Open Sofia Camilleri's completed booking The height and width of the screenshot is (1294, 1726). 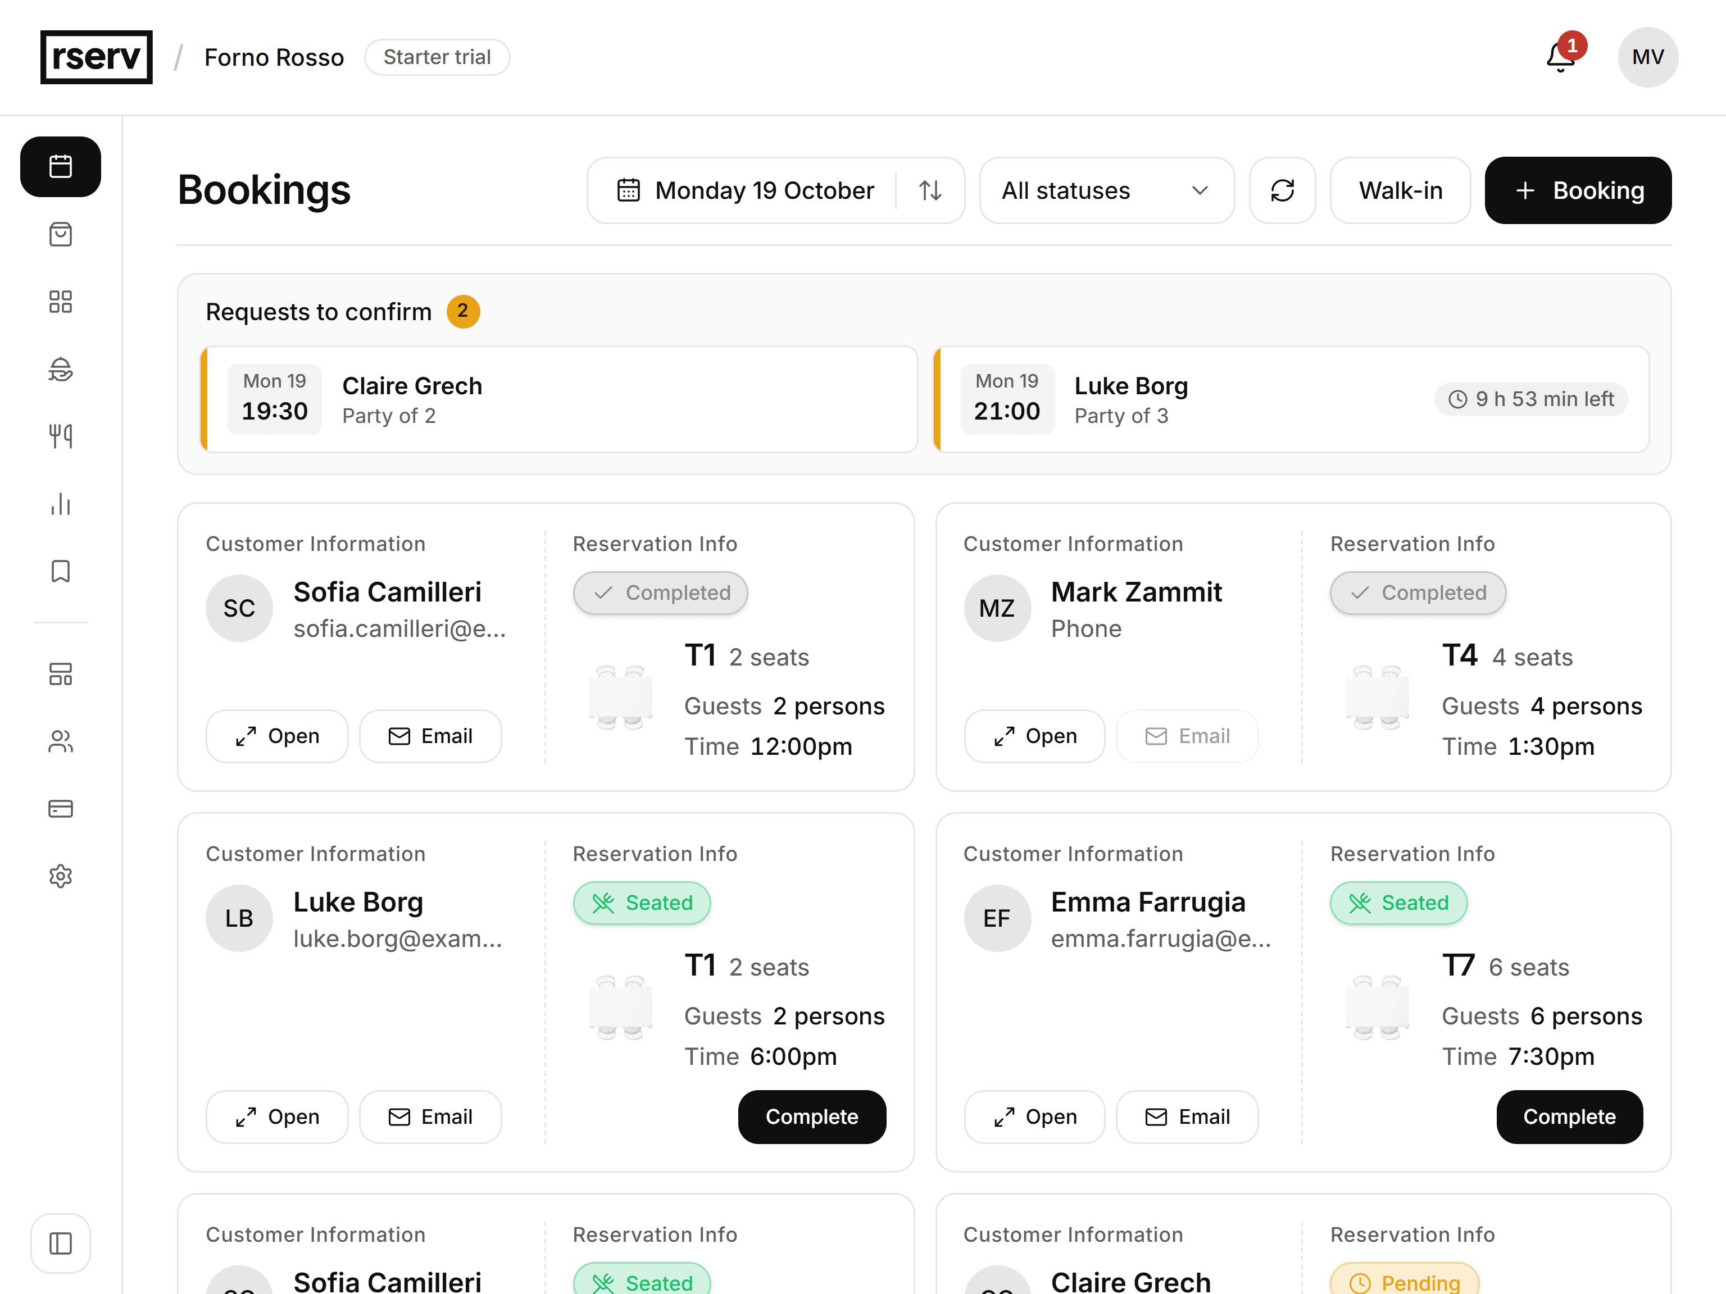(x=277, y=736)
